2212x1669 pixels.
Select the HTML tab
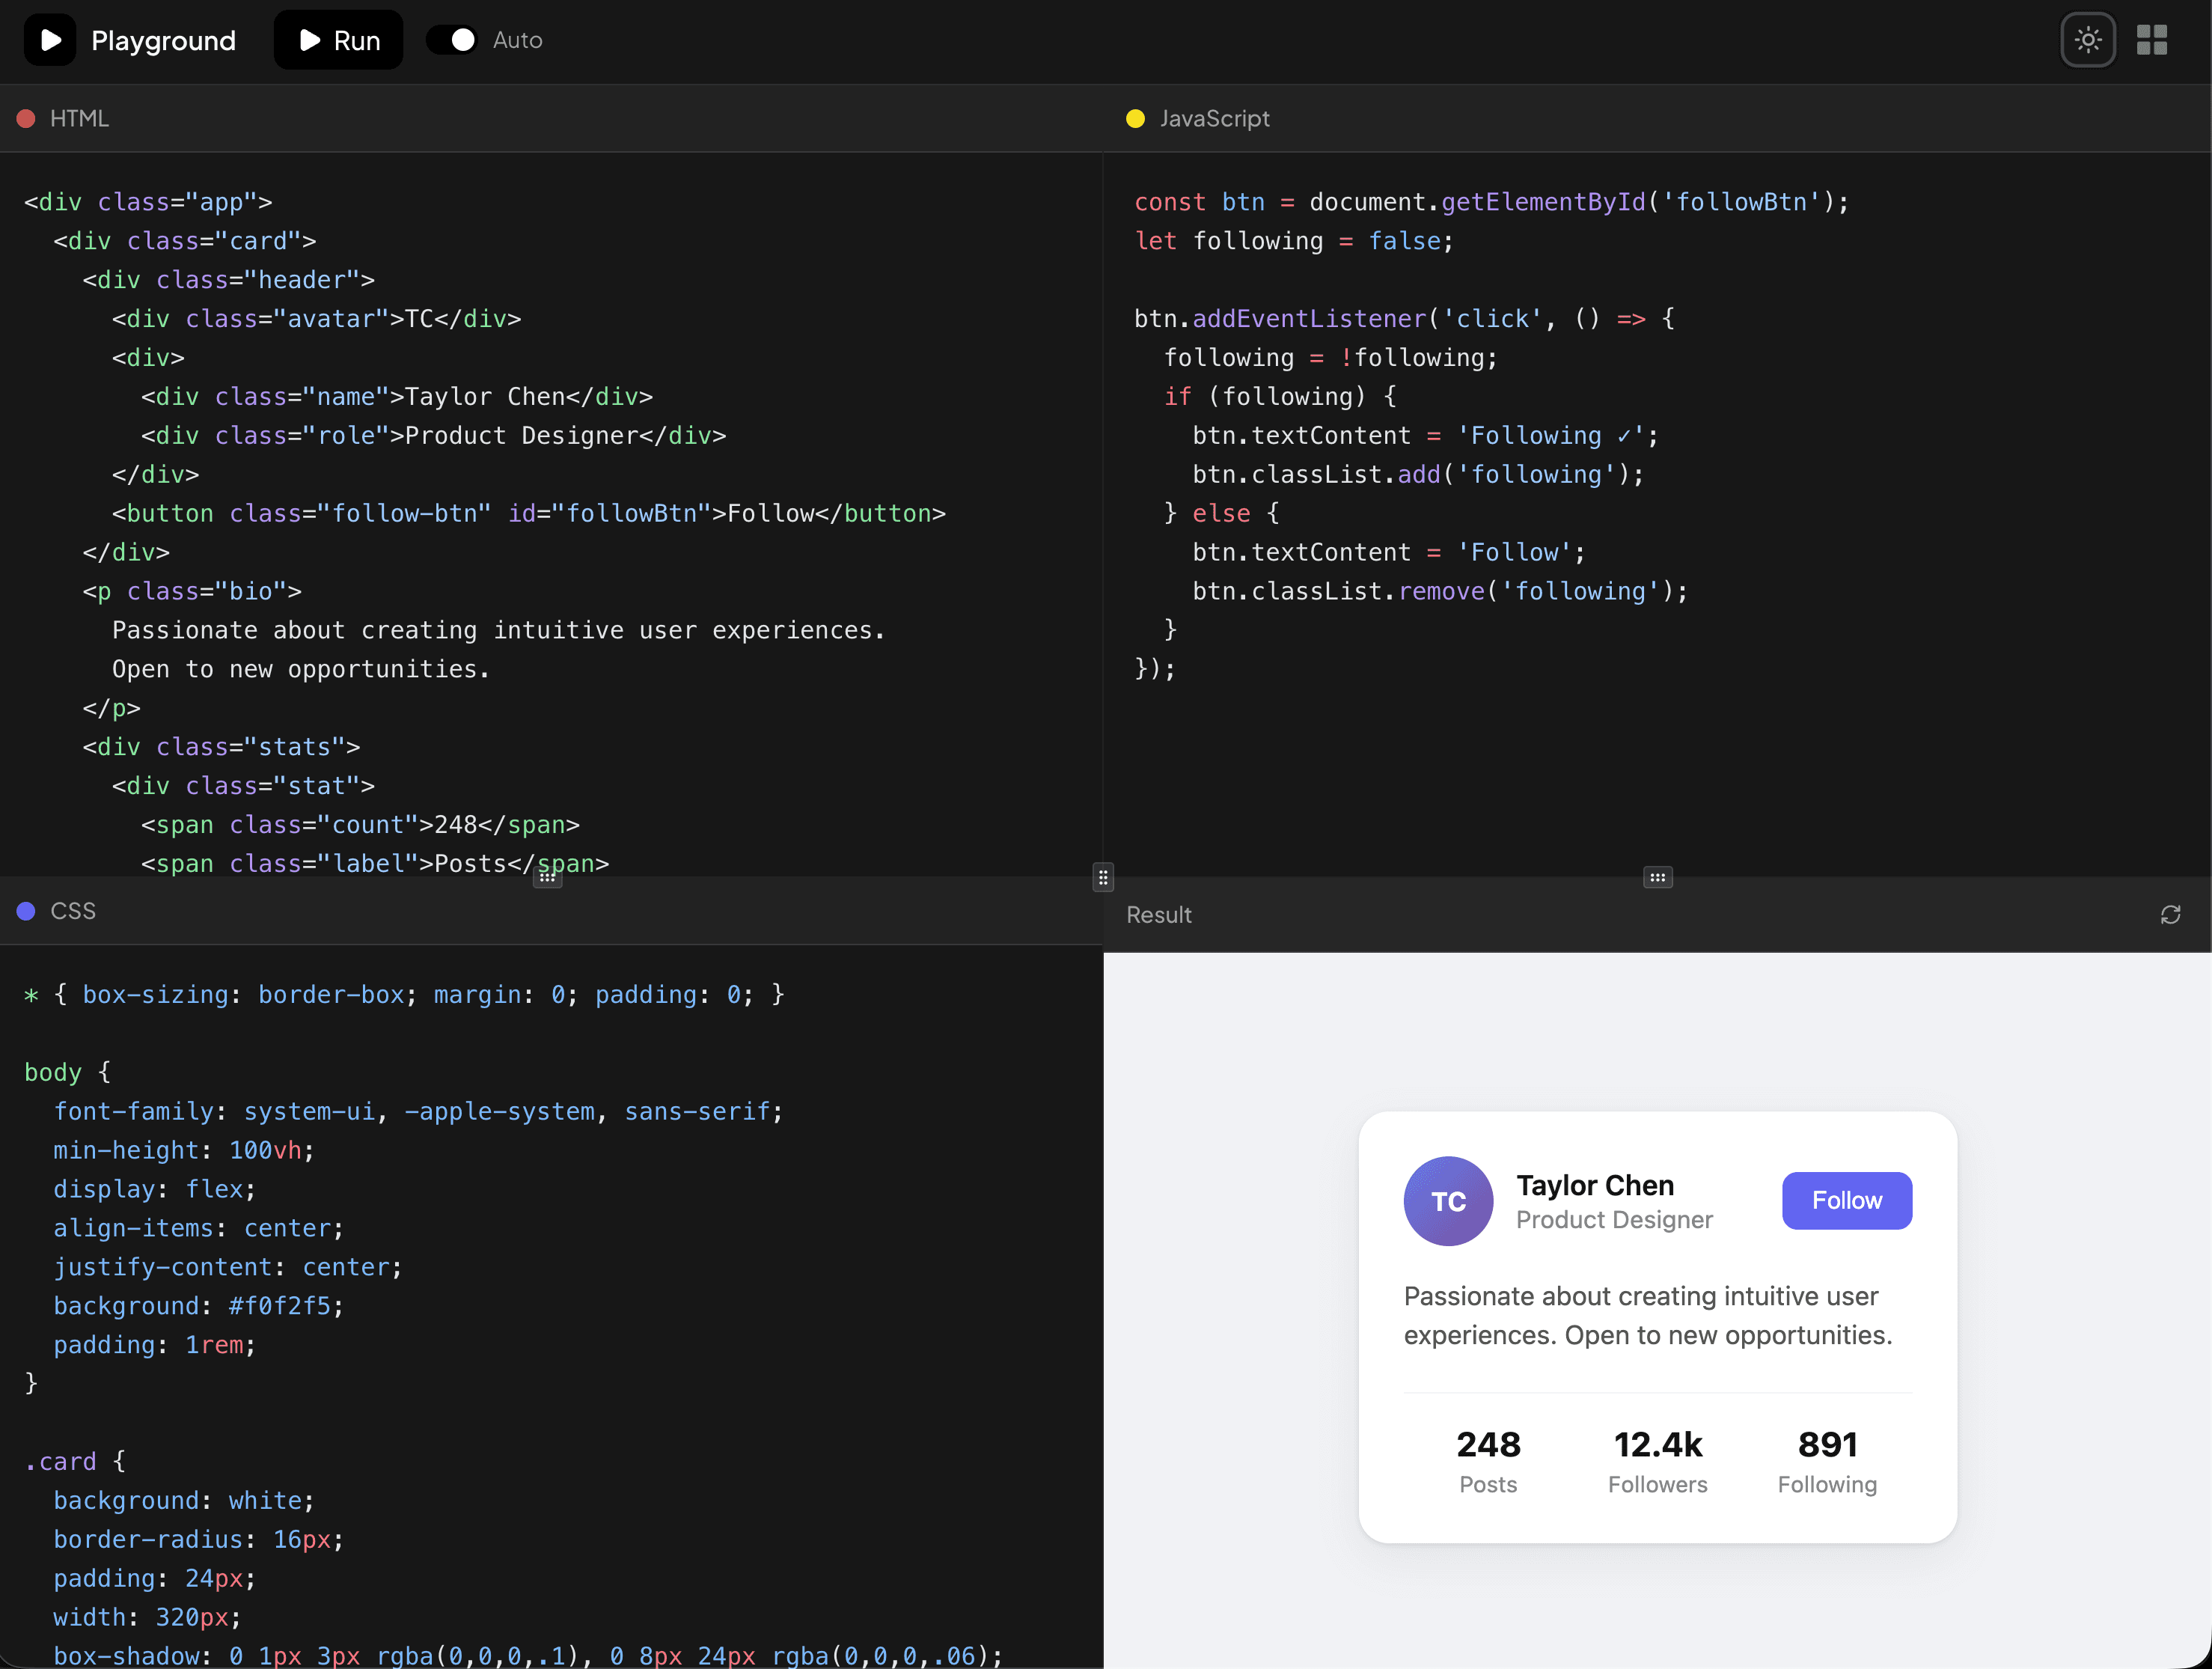[x=79, y=118]
